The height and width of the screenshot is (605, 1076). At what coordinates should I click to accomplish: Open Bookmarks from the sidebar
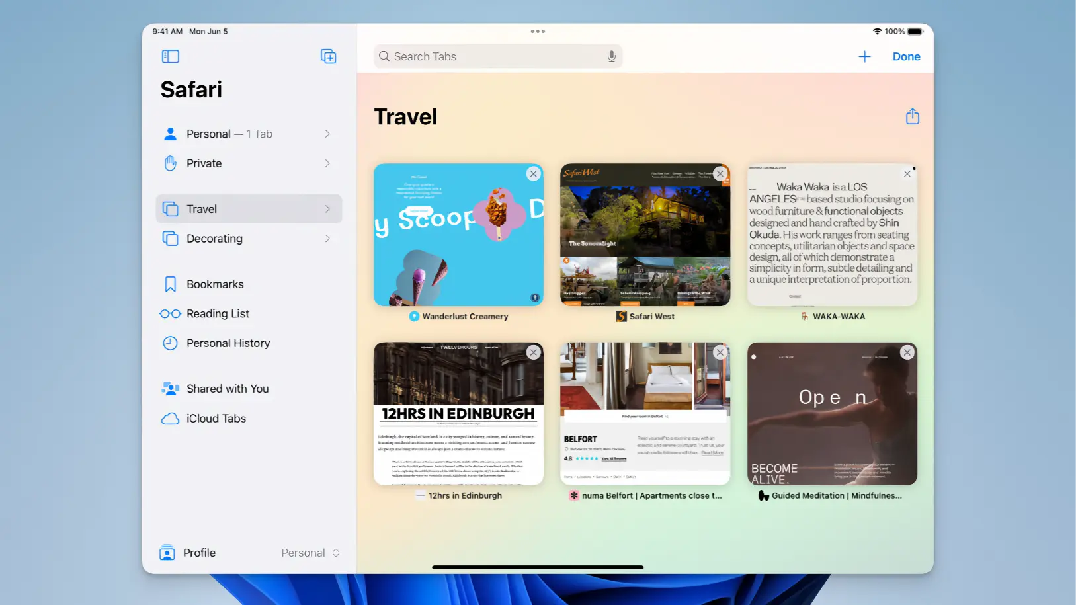(214, 284)
